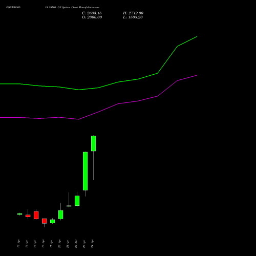Click the low price value L: 1505.20
The image size is (256, 256).
pos(133,17)
